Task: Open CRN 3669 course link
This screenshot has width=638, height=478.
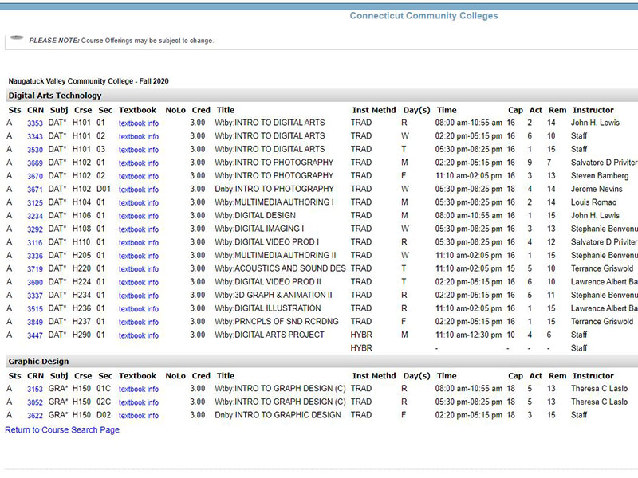Action: tap(35, 163)
